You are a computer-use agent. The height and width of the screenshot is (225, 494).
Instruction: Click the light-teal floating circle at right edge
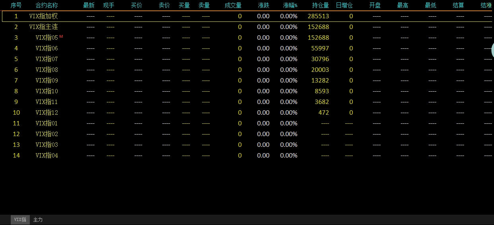click(492, 51)
